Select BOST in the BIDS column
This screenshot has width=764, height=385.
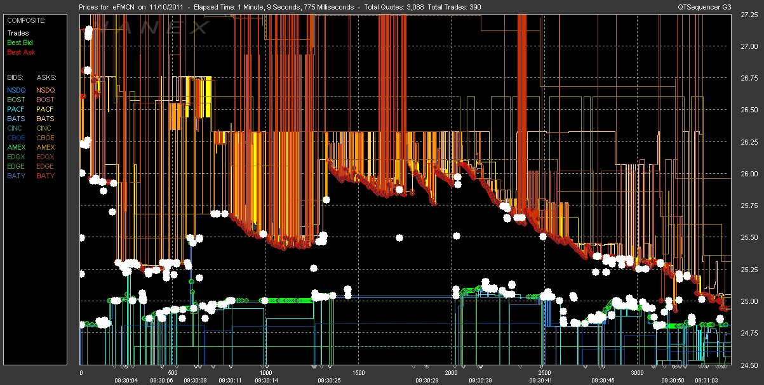pos(16,100)
